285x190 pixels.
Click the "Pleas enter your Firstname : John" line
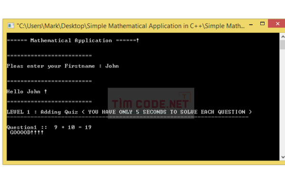coord(63,66)
